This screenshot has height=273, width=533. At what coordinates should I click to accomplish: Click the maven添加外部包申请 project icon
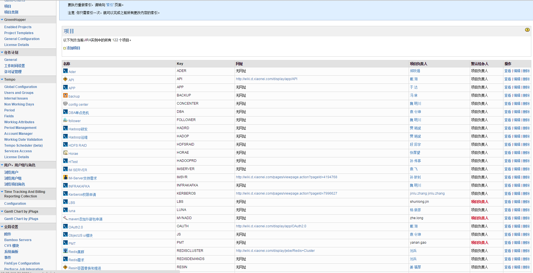65,218
